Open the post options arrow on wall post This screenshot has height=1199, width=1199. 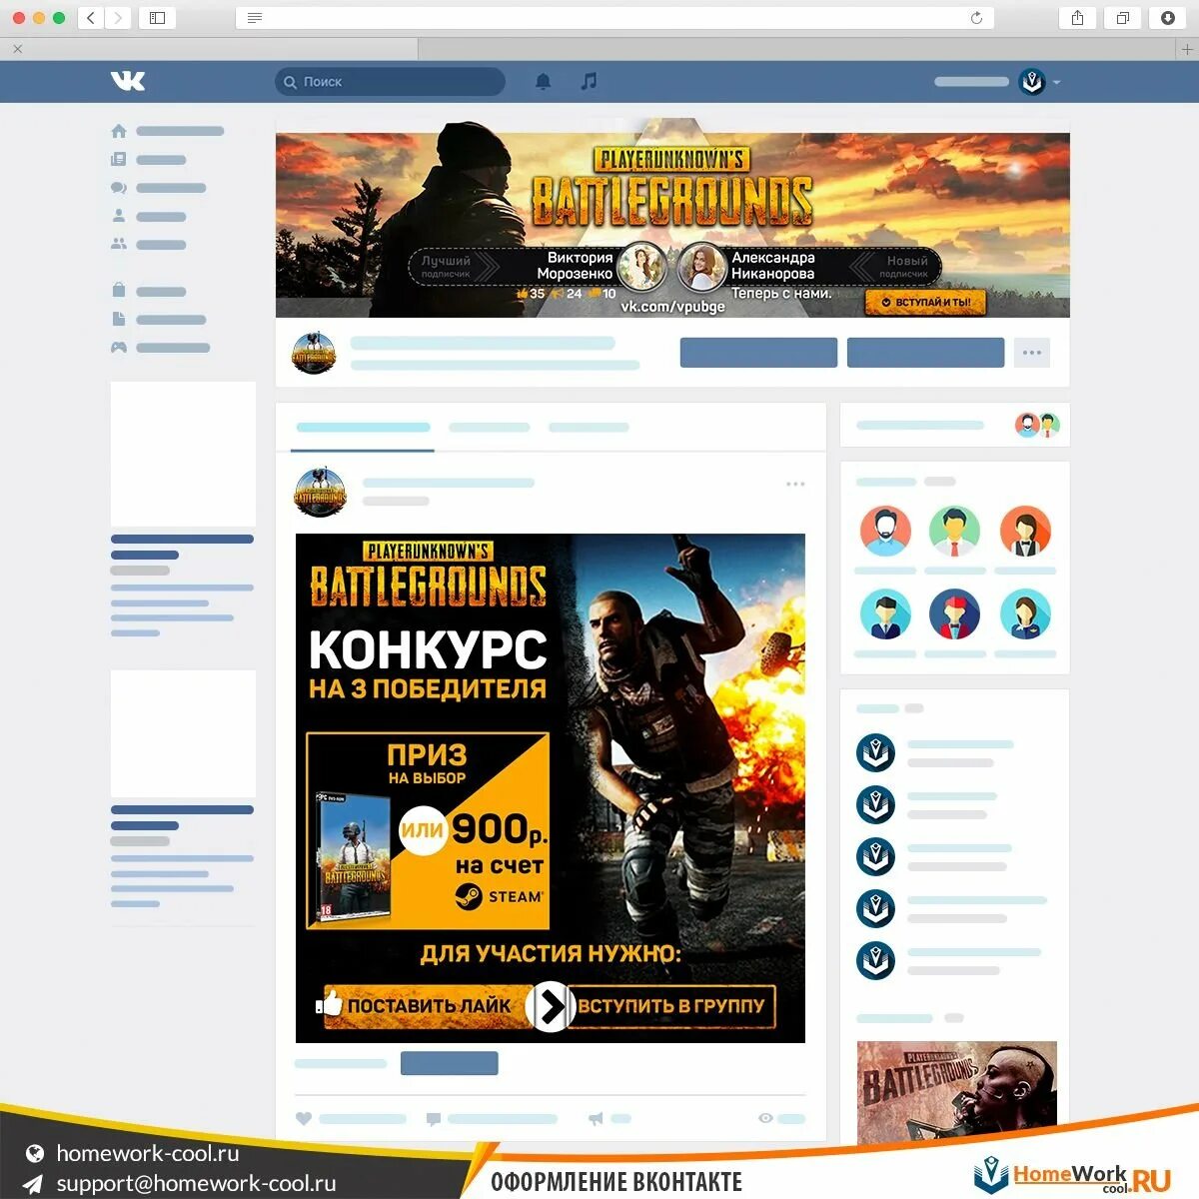point(795,484)
